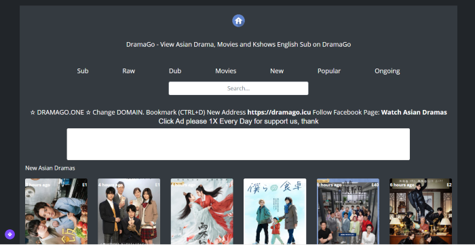The width and height of the screenshot is (475, 245).
Task: Click the blue home icon
Action: (238, 20)
